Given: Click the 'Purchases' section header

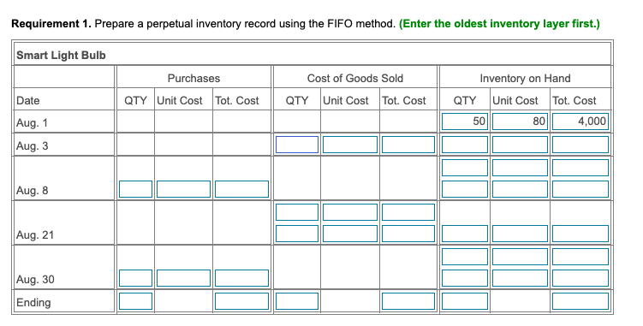Looking at the screenshot, I should tap(193, 79).
